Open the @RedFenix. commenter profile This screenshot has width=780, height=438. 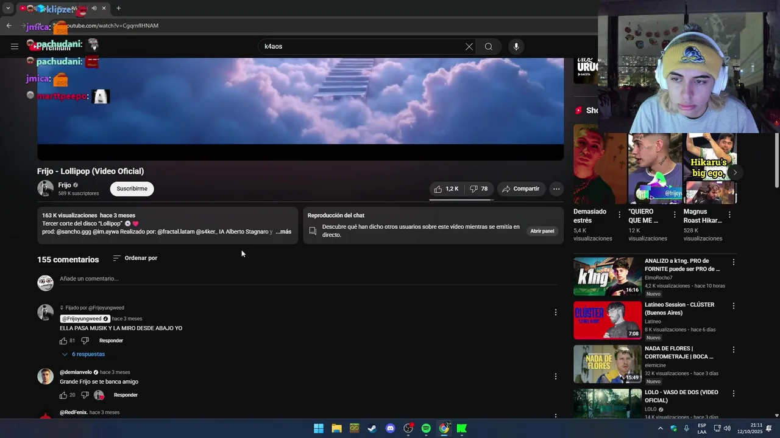[73, 412]
